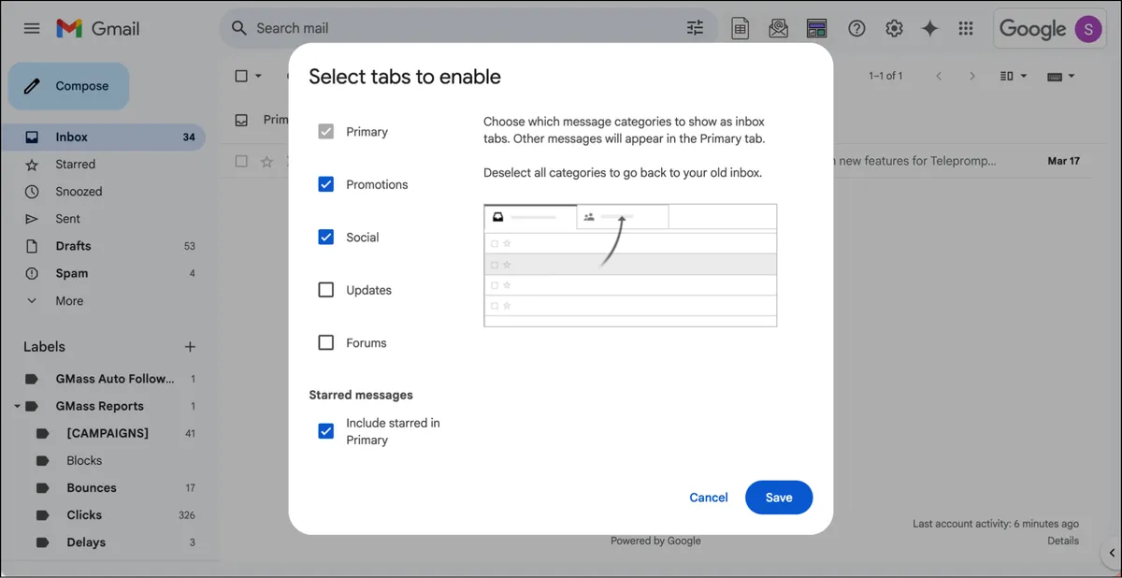
Task: Go to older messages arrow
Action: click(972, 76)
